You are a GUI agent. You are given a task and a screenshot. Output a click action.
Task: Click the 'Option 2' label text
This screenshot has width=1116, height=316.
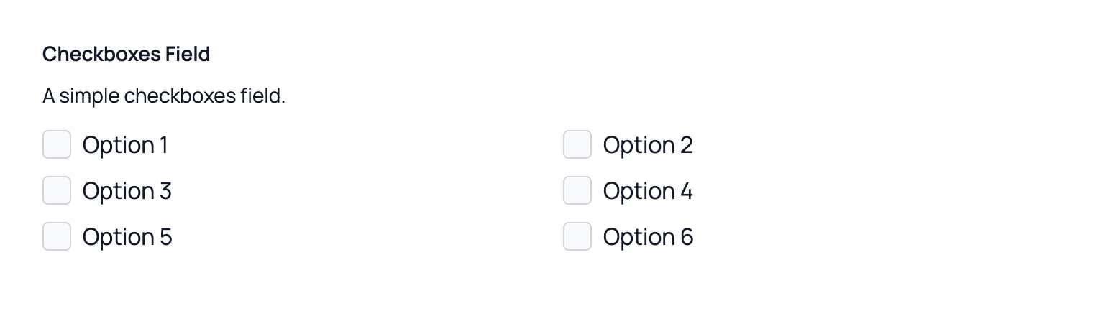[x=647, y=145]
